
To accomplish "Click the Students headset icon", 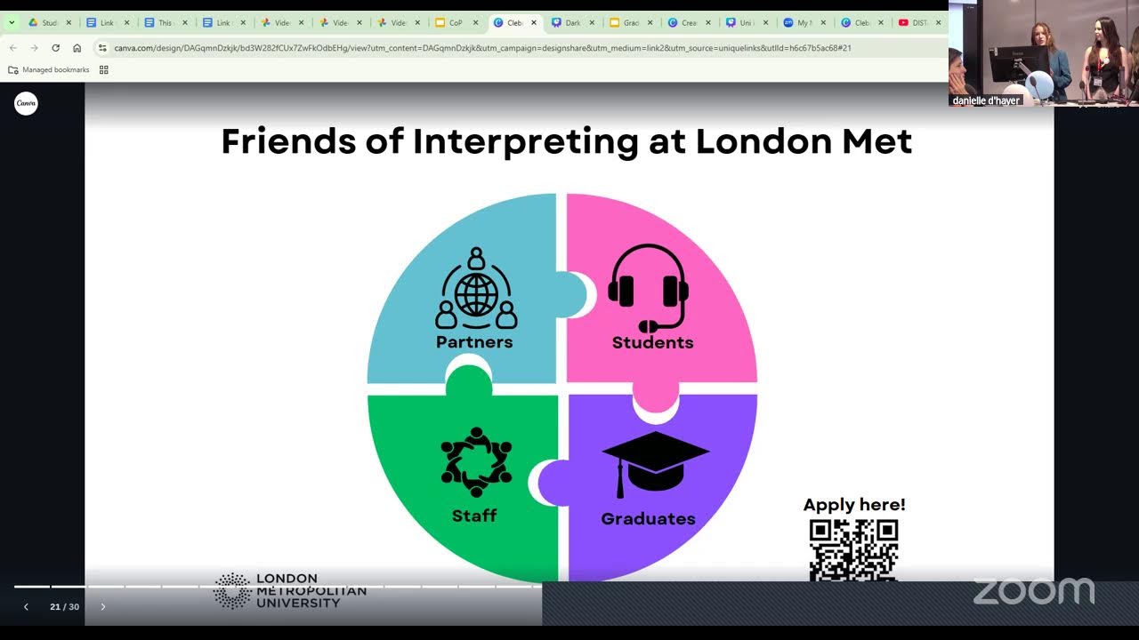I will point(649,288).
